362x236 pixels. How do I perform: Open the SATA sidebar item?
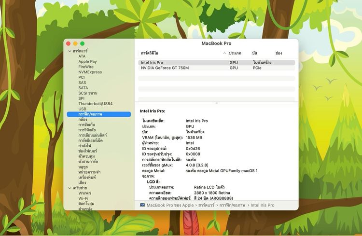[83, 88]
